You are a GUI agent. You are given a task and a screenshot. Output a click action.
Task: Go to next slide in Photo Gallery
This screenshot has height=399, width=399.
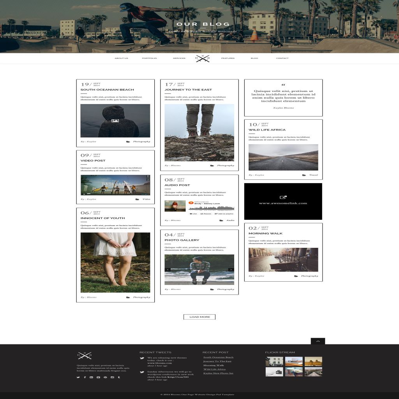click(231, 269)
